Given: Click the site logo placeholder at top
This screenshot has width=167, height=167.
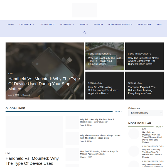Looking at the screenshot, I should coord(85,10).
